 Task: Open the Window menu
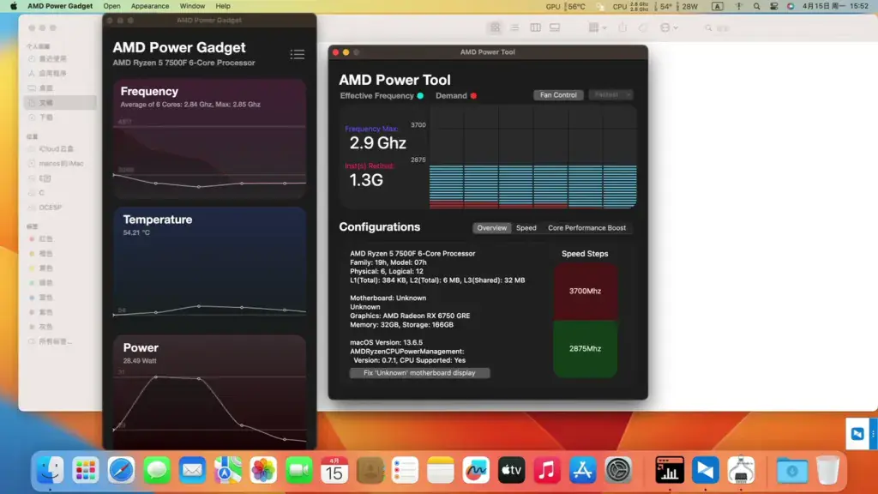[192, 6]
